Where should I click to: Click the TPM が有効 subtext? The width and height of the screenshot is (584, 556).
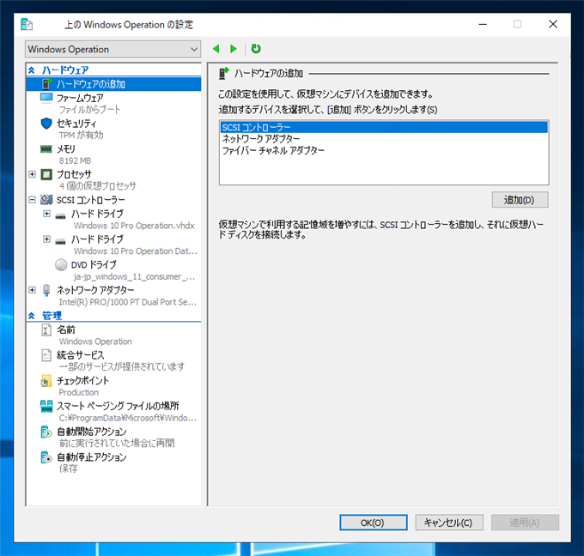click(81, 135)
